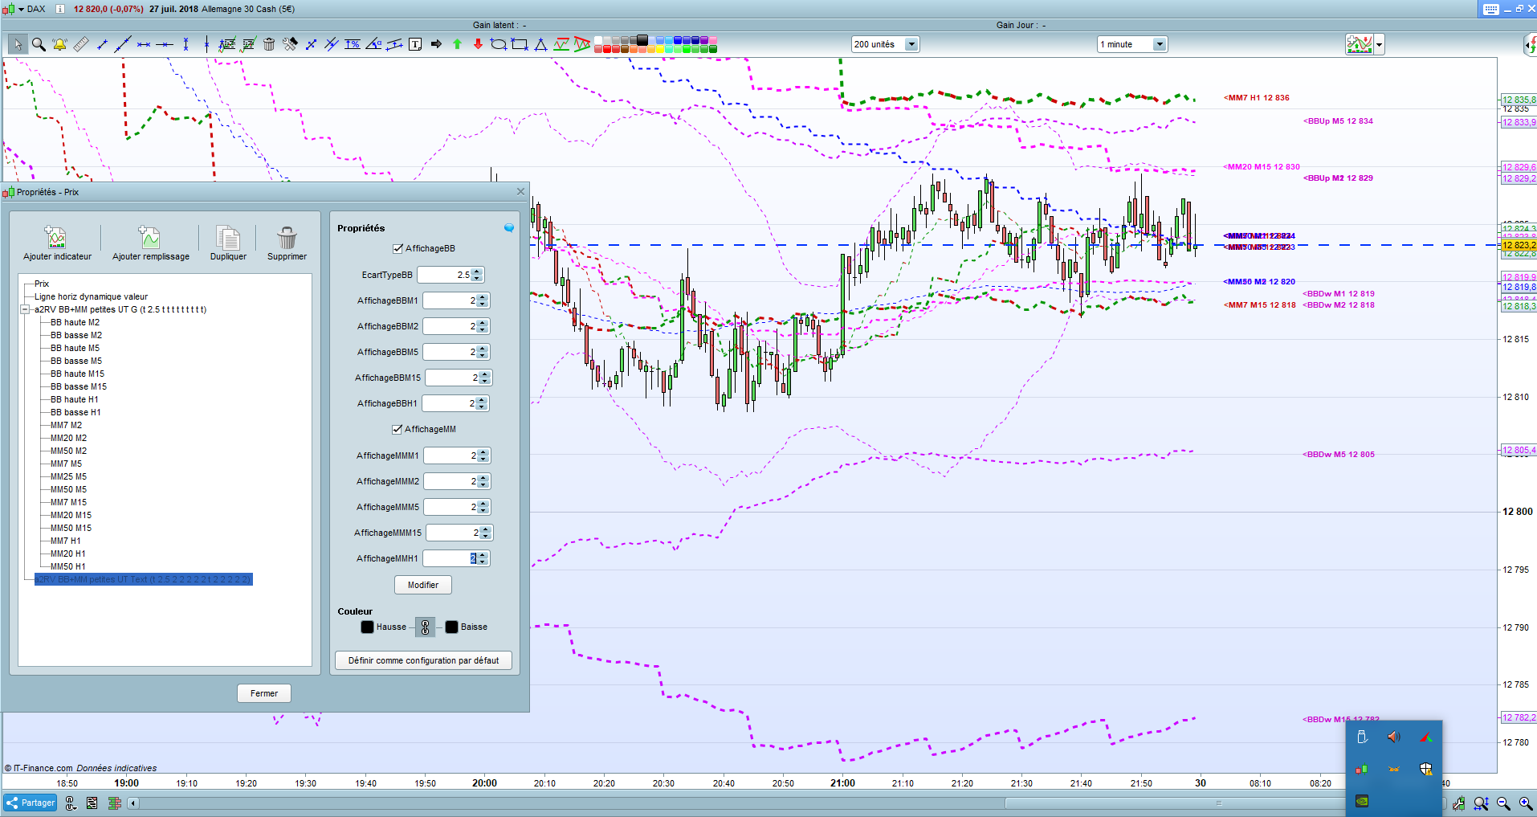
Task: Click the Supprimer trash icon
Action: tap(287, 239)
